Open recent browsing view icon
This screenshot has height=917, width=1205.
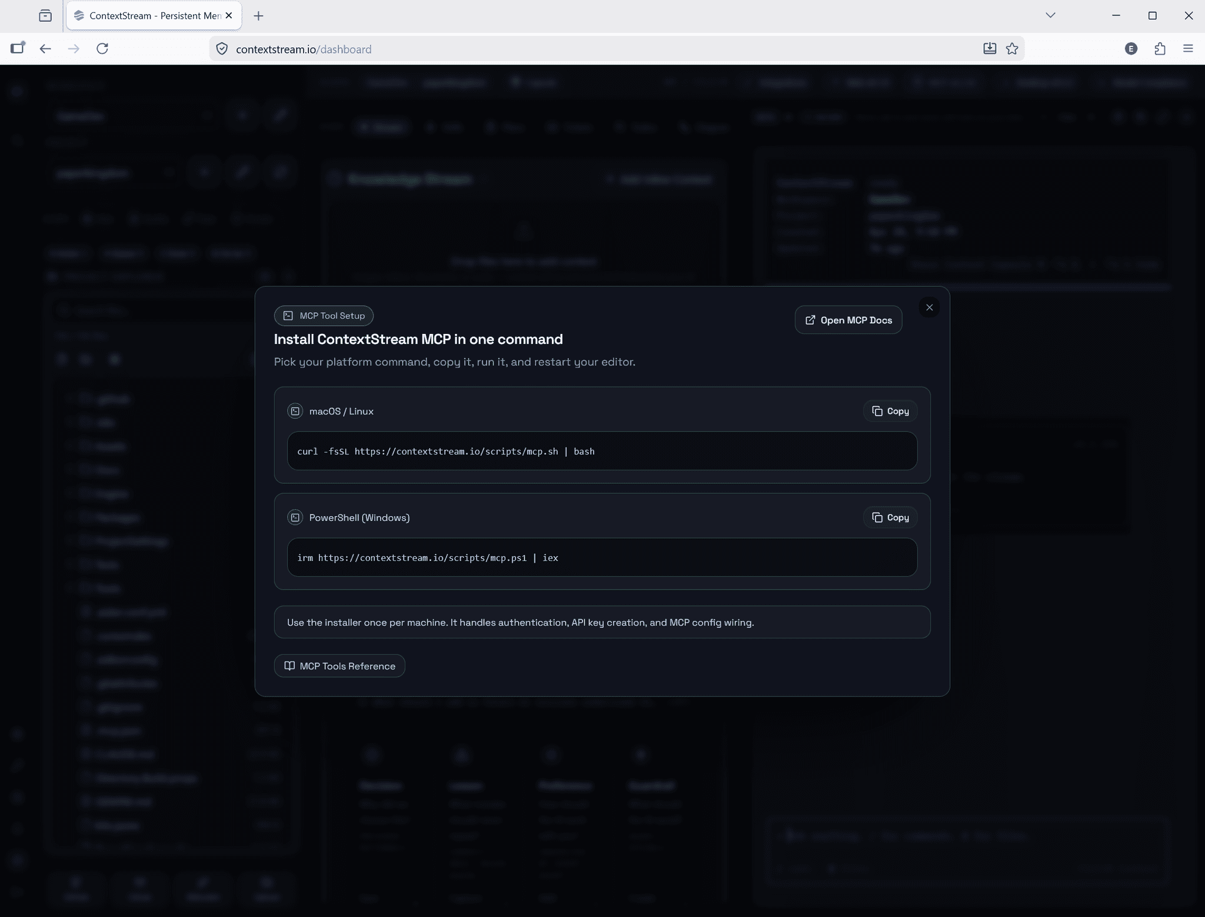click(x=45, y=16)
